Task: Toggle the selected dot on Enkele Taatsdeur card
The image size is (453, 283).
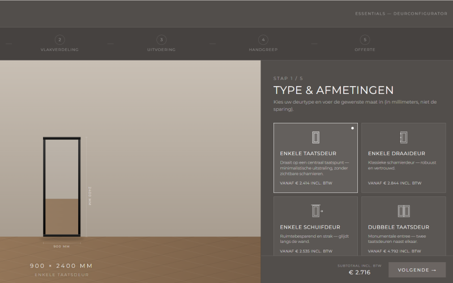Action: tap(352, 128)
